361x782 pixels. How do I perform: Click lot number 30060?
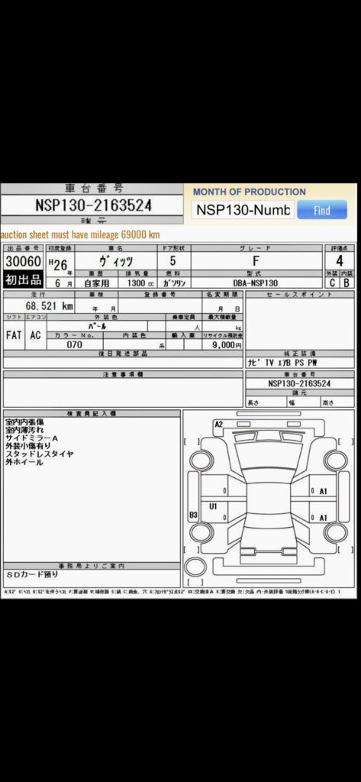(x=23, y=261)
